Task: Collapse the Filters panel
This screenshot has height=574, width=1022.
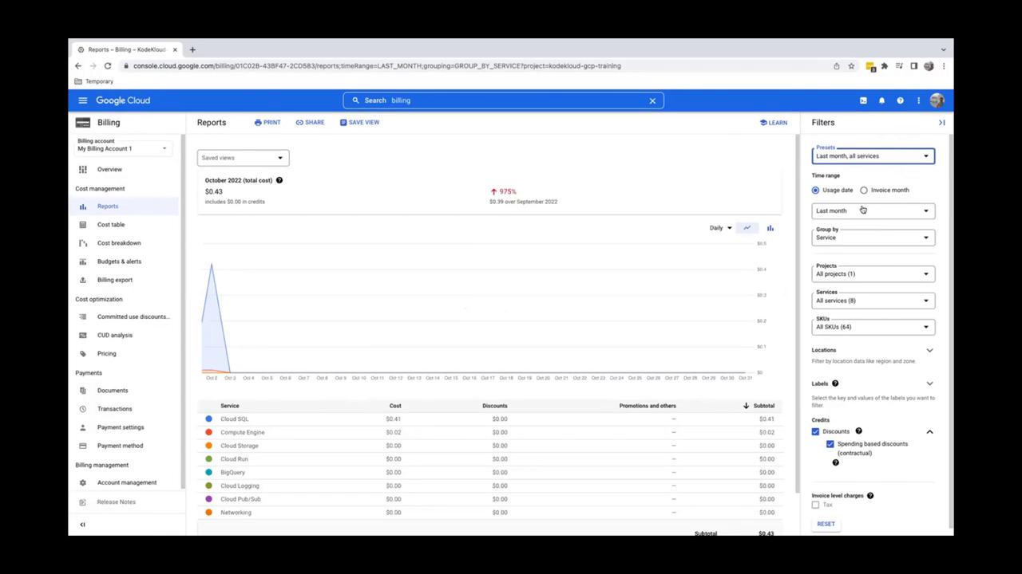Action: (x=941, y=123)
